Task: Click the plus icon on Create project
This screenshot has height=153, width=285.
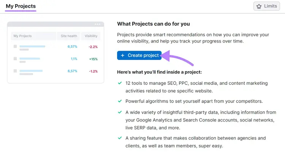Action: coord(123,55)
